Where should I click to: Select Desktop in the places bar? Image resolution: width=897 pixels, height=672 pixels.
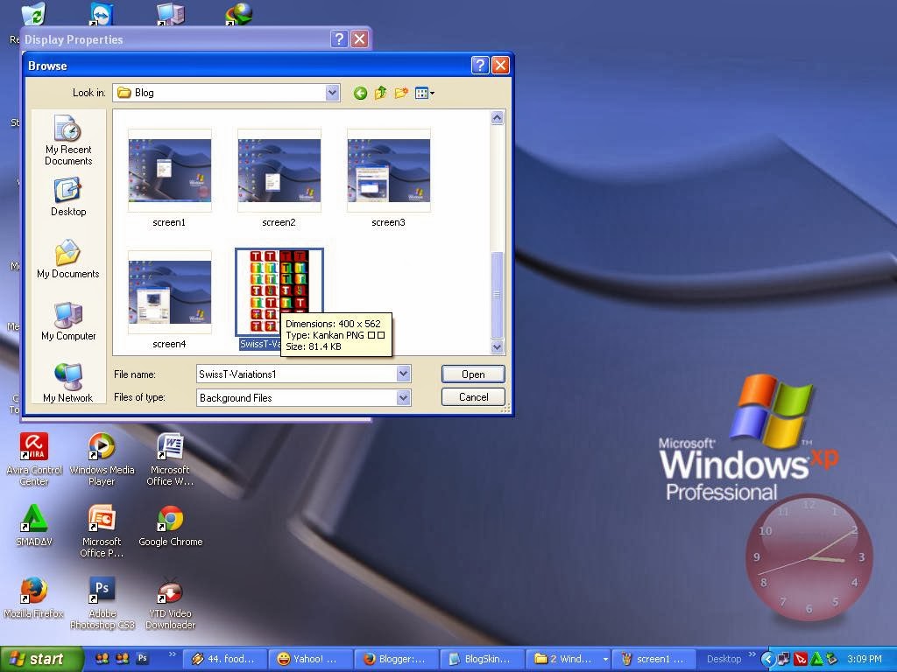68,197
